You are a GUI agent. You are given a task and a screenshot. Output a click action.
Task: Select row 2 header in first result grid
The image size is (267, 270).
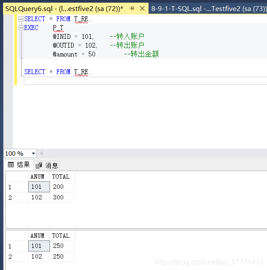pyautogui.click(x=17, y=198)
